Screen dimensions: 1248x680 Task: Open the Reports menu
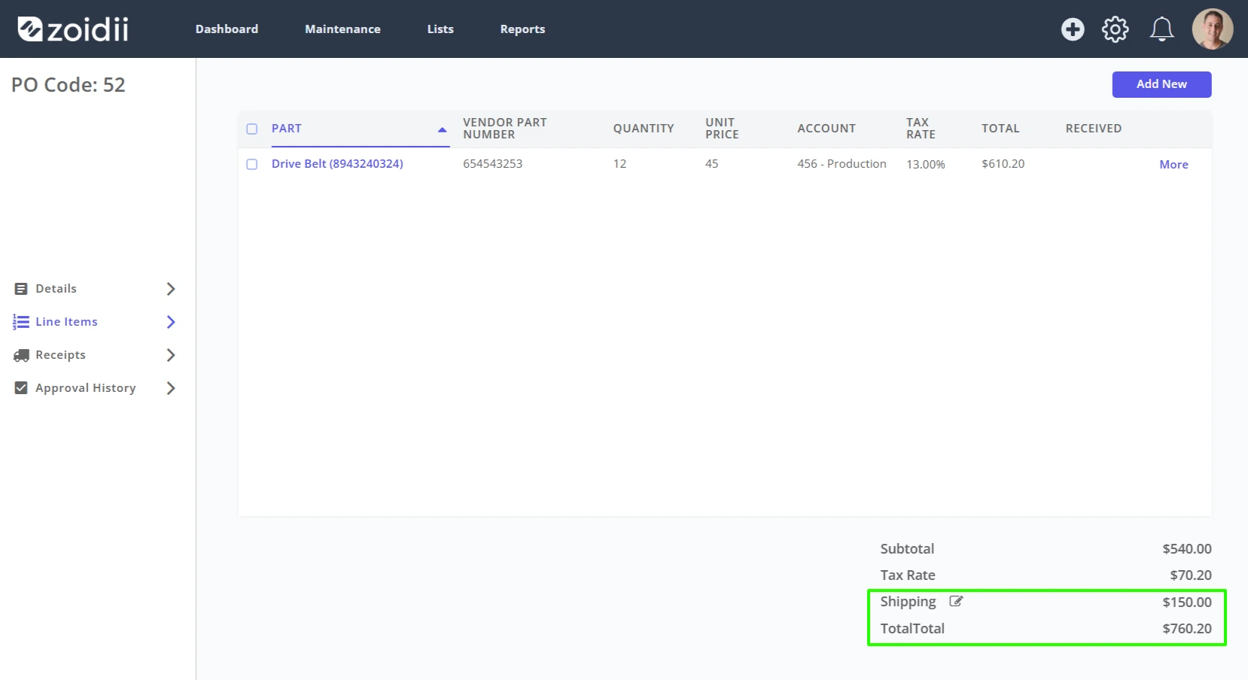pyautogui.click(x=522, y=29)
